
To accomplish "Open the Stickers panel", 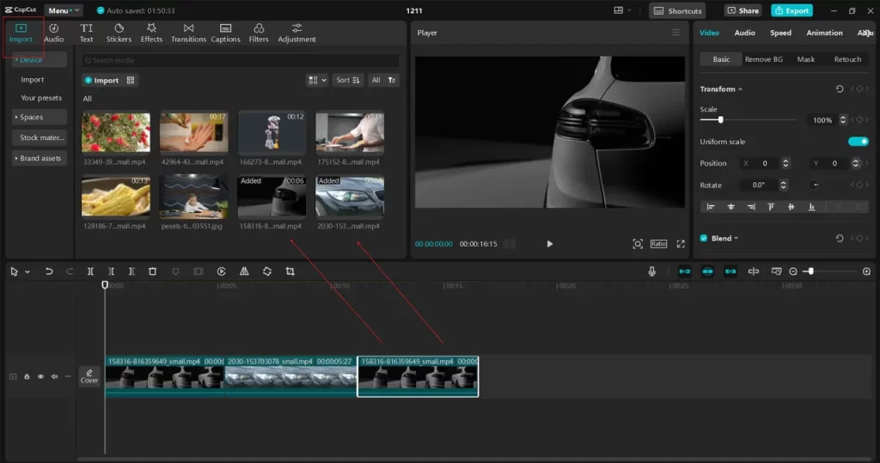I will click(x=119, y=33).
